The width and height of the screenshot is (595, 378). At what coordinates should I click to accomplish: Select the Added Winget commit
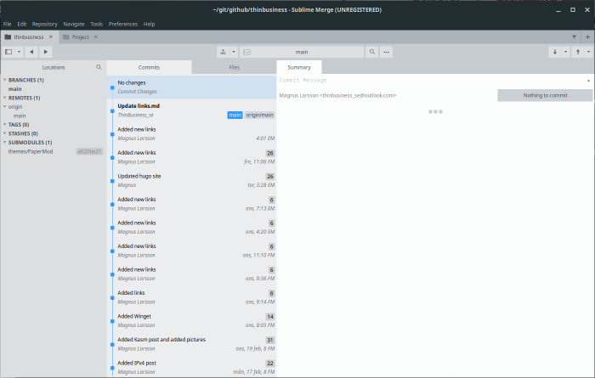tap(191, 320)
